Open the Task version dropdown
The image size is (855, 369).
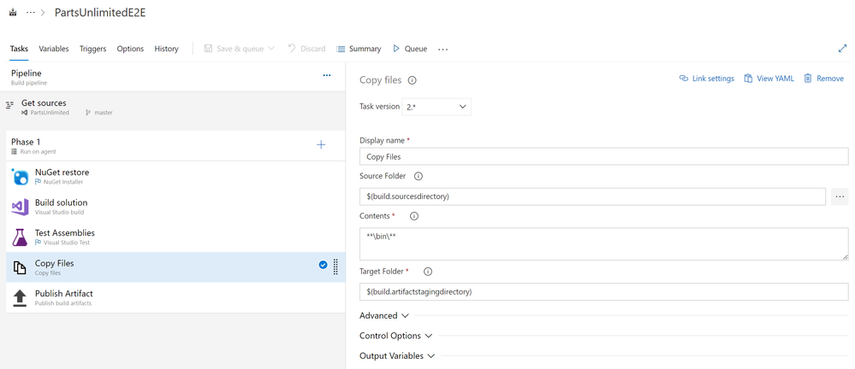point(436,107)
